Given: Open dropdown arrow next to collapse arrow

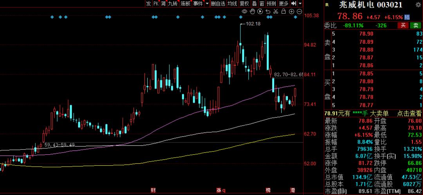Looking at the screenshot, I should [x=300, y=4].
